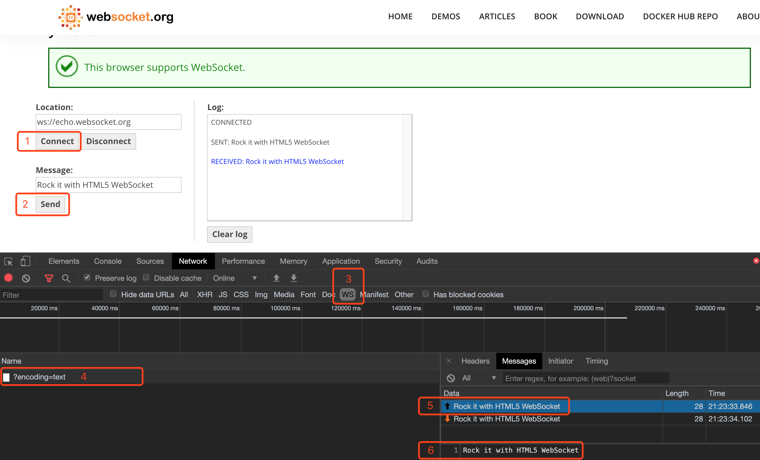
Task: Click the Location URL input field
Action: [108, 122]
